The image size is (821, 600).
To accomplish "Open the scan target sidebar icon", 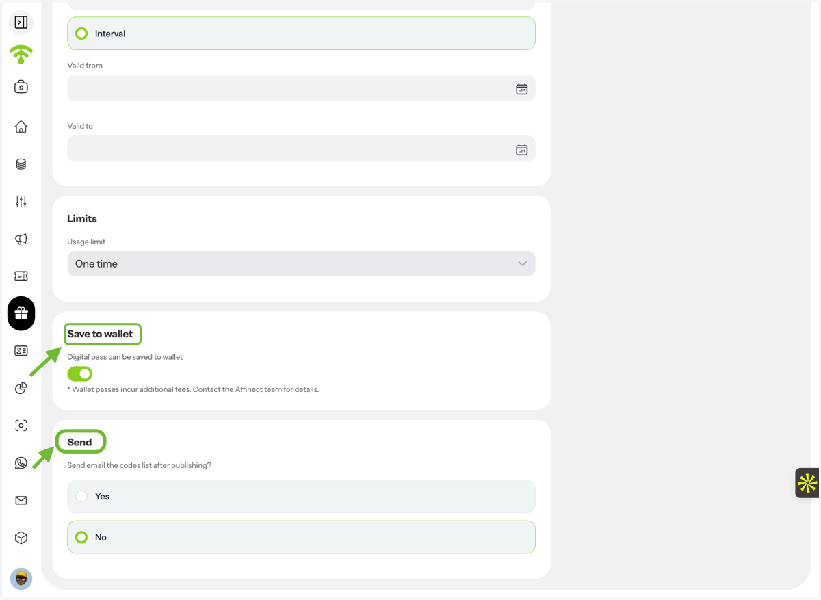I will pos(21,426).
